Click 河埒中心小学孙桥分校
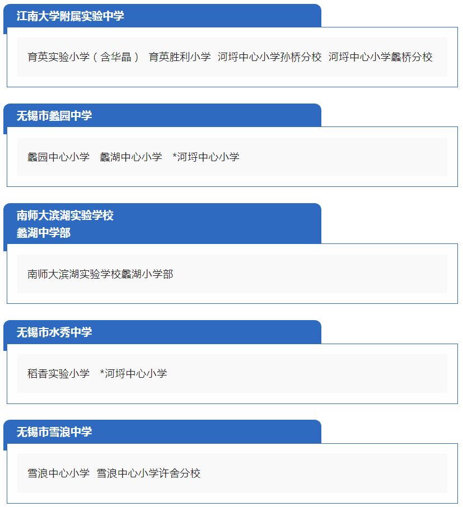The width and height of the screenshot is (463, 507). [269, 57]
